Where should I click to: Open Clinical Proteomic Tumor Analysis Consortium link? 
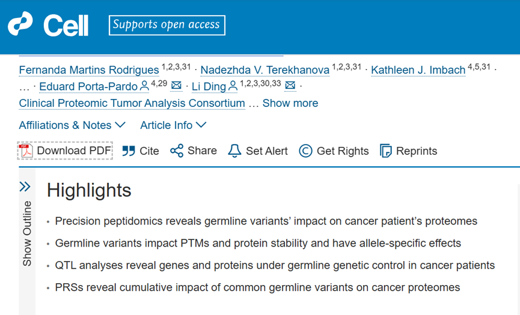coord(132,103)
